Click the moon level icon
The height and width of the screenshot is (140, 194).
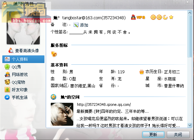click(x=165, y=17)
